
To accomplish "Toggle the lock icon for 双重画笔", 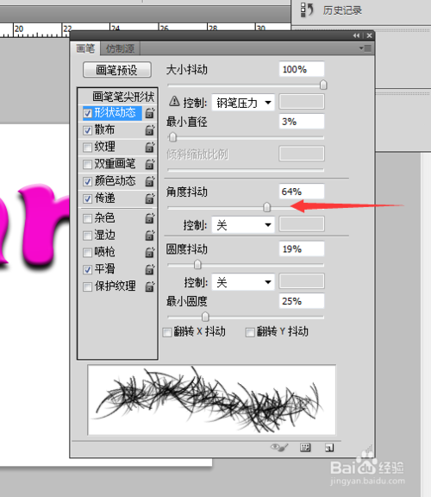I will tap(150, 164).
